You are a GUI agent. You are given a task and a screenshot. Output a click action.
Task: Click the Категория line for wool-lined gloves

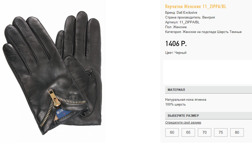click(x=203, y=32)
